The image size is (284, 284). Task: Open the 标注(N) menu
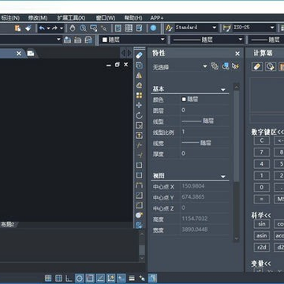pyautogui.click(x=10, y=18)
